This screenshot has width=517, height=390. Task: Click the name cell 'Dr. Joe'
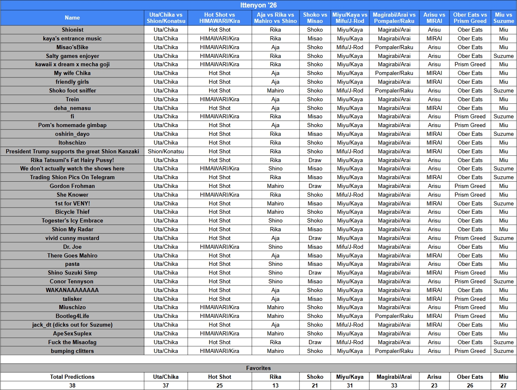click(72, 247)
